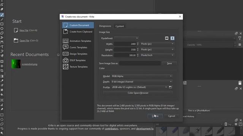Image resolution: width=243 pixels, height=136 pixels.
Task: Choose Create from Clipboard
Action: [78, 32]
